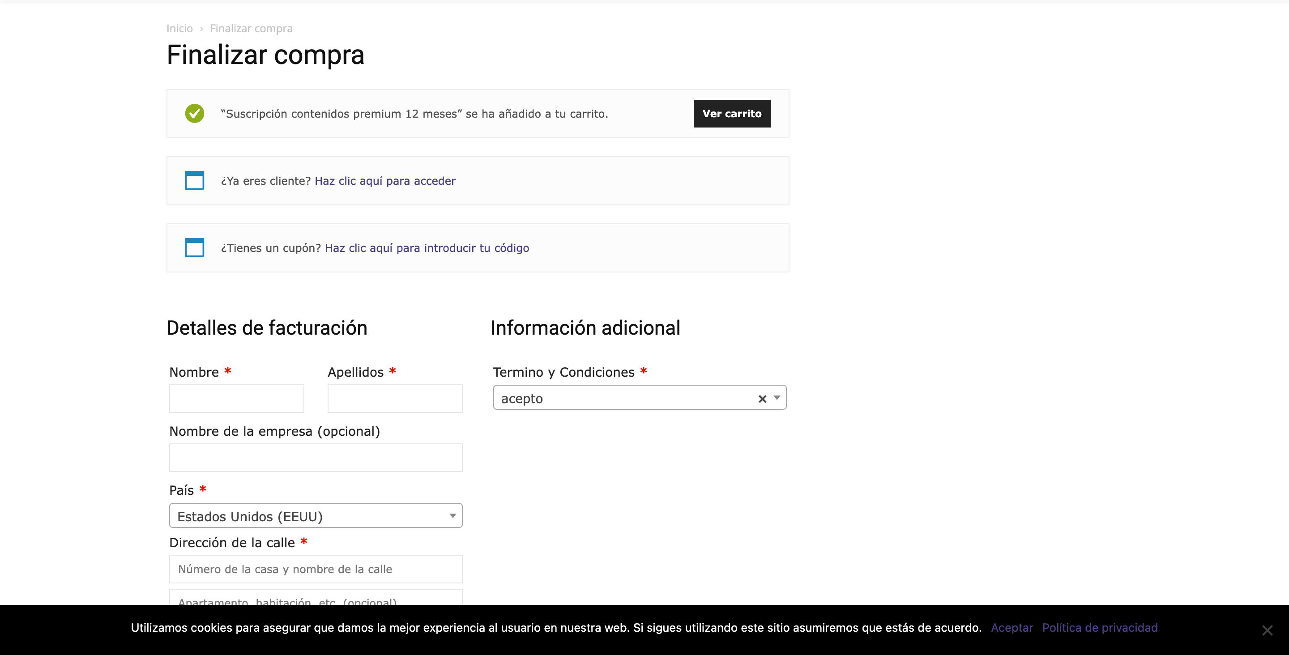Viewport: 1289px width, 655px height.
Task: Click the 'Nombre de la empresa (opcional)' label
Action: click(x=275, y=432)
